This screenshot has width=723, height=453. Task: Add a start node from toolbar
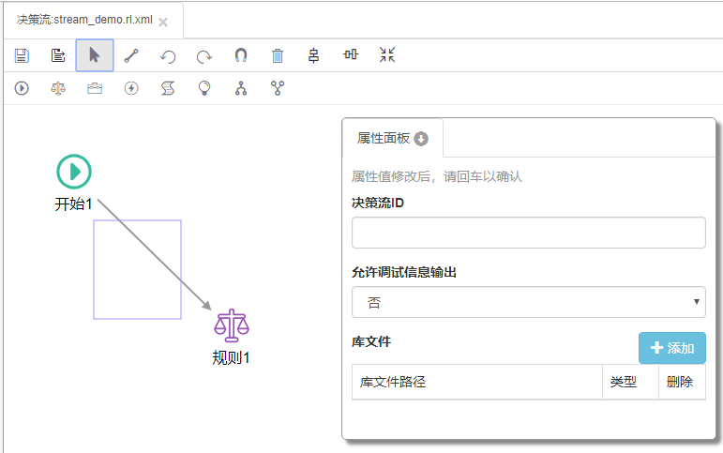22,88
